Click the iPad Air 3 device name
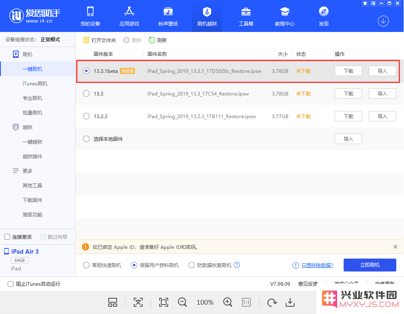 point(25,251)
